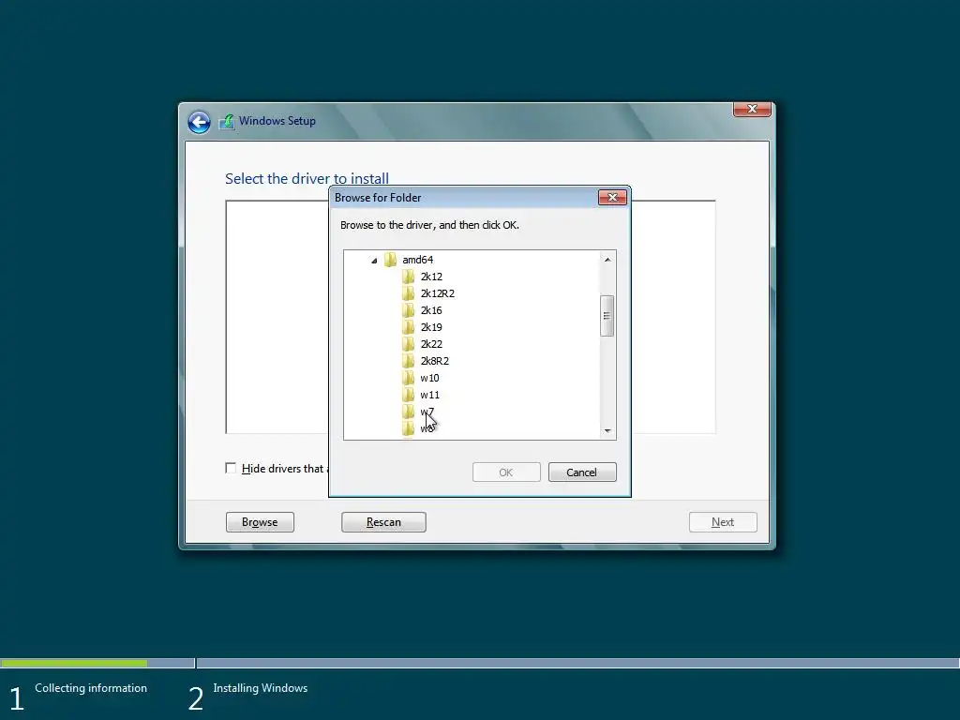
Task: Click the Browse button
Action: point(260,522)
